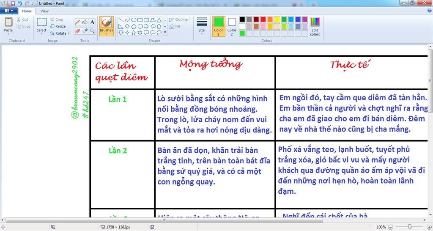The width and height of the screenshot is (433, 231).
Task: Choose the Six-point star shape
Action: click(140, 33)
